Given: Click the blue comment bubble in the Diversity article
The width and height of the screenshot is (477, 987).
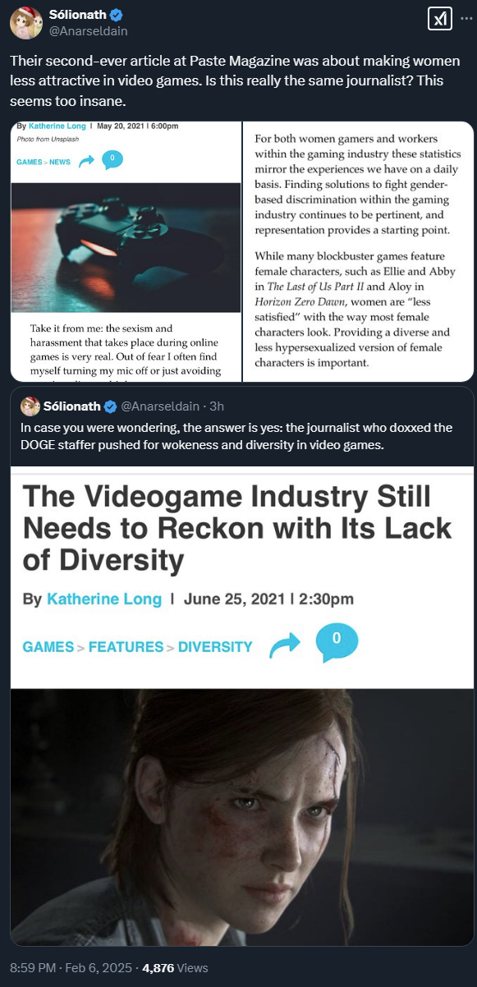Looking at the screenshot, I should click(336, 642).
